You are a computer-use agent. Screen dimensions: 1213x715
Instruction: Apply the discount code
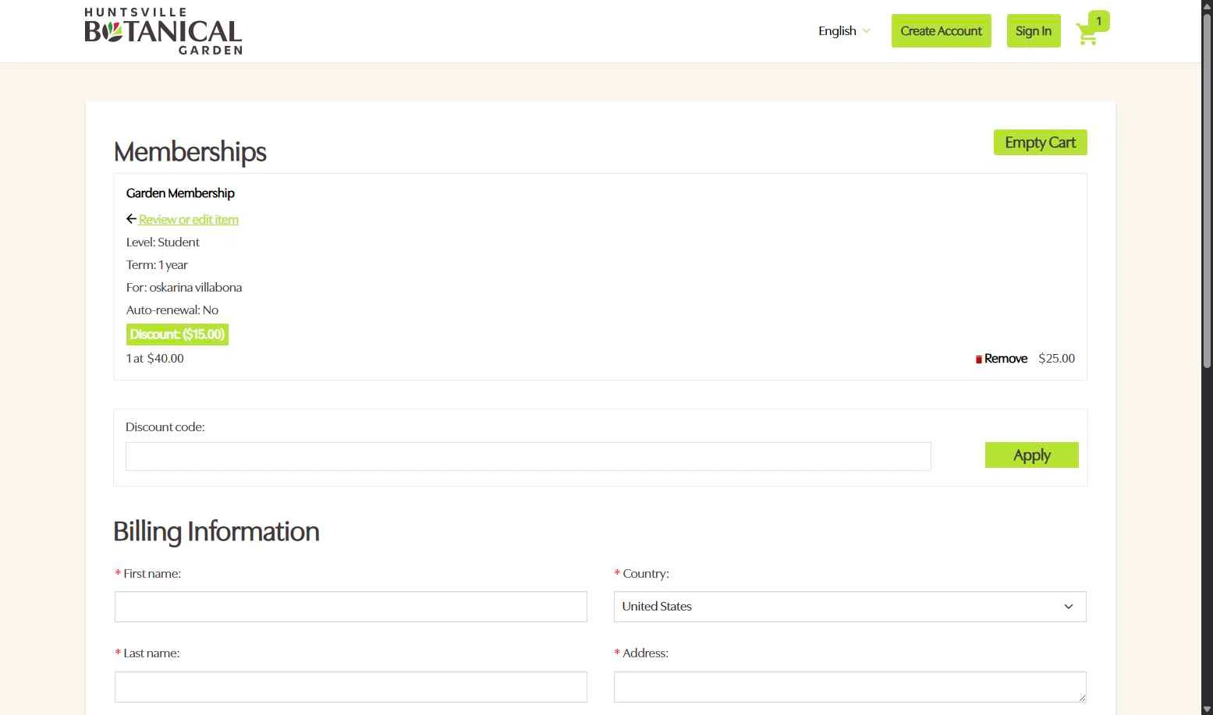pos(1031,455)
